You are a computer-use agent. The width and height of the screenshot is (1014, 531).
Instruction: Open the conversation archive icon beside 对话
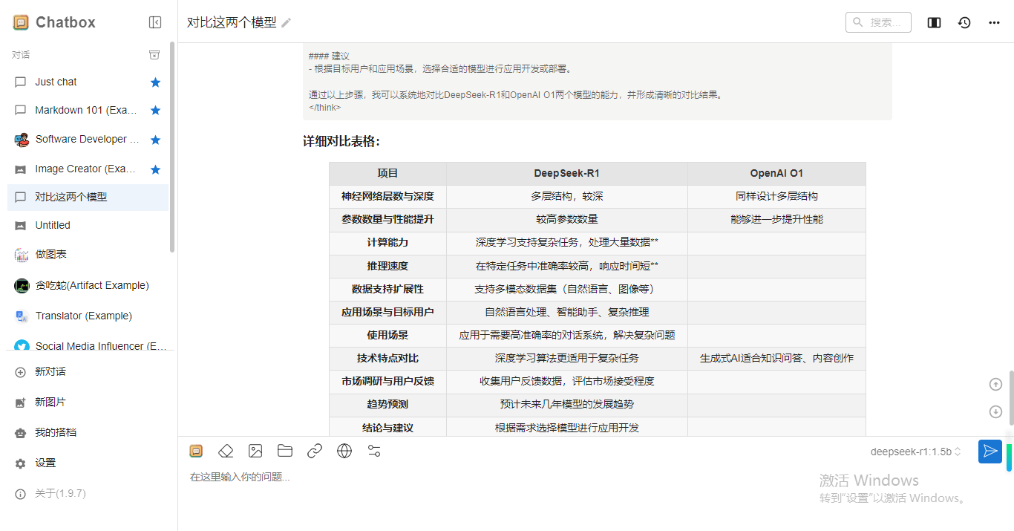click(154, 55)
